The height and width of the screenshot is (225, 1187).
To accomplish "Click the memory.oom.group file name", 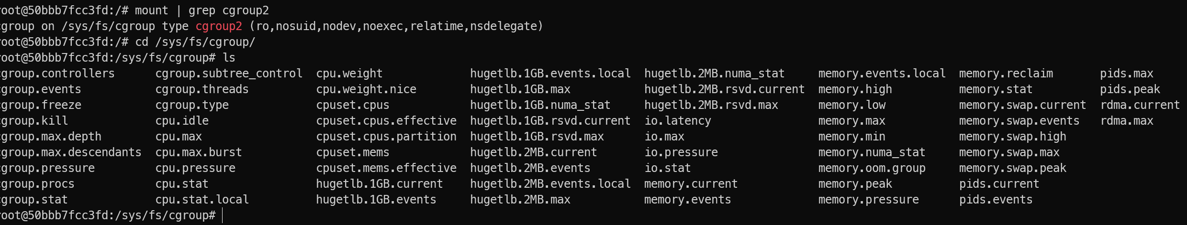I will pos(872,168).
